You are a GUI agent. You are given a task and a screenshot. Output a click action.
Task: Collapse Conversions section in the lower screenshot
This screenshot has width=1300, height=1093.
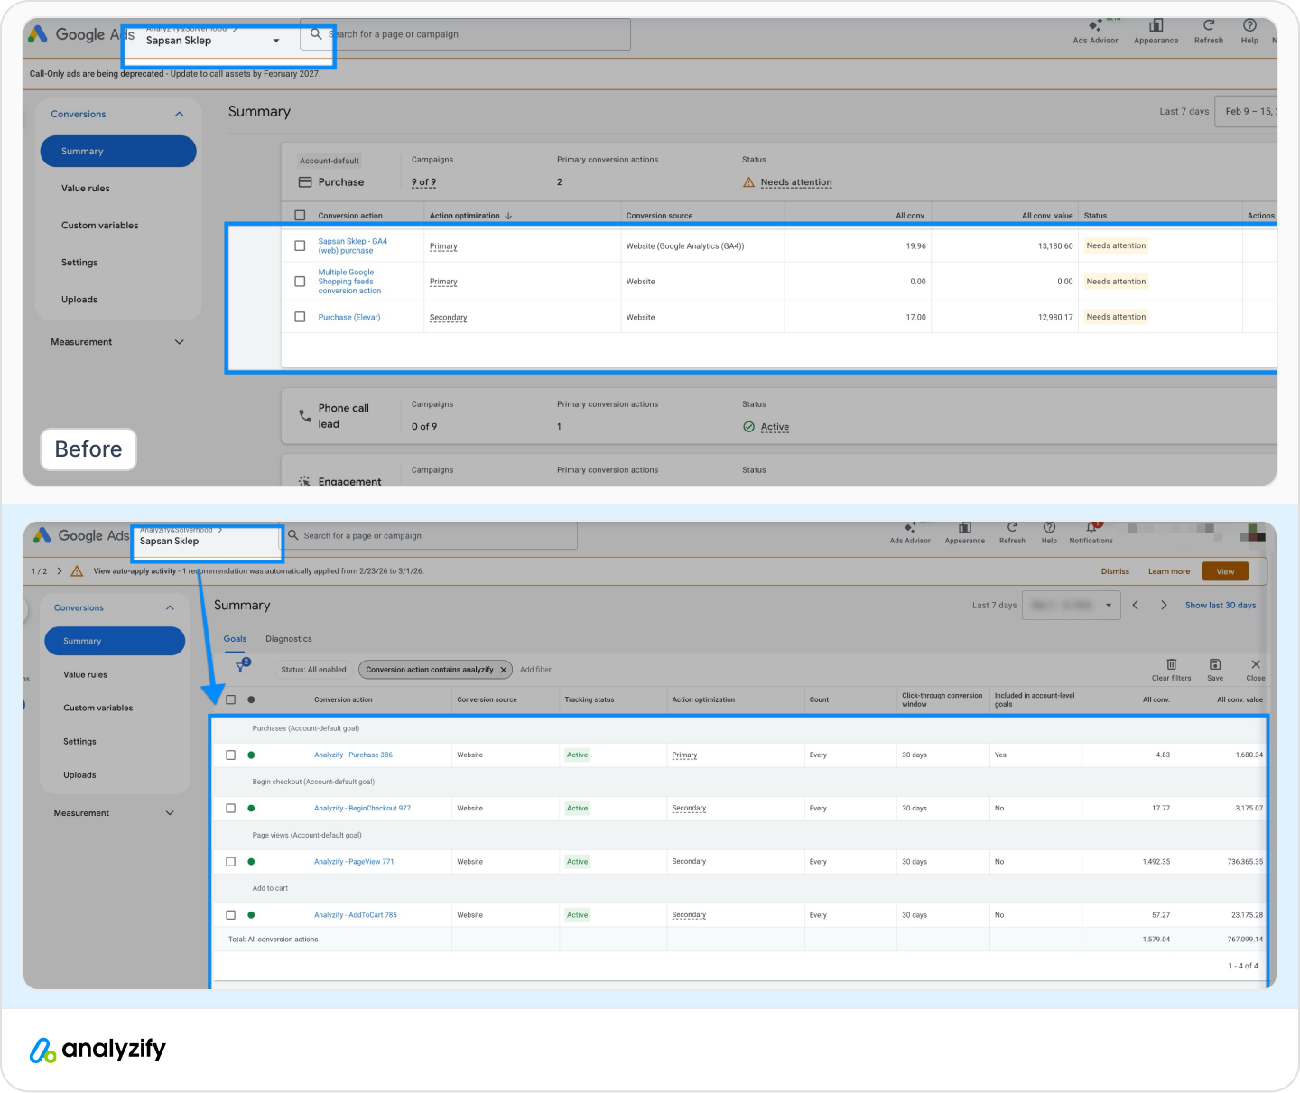[170, 607]
